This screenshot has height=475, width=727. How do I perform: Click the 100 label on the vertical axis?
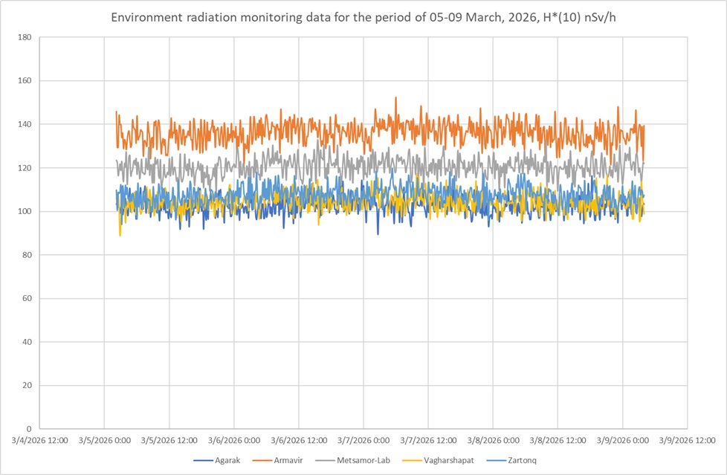(24, 211)
